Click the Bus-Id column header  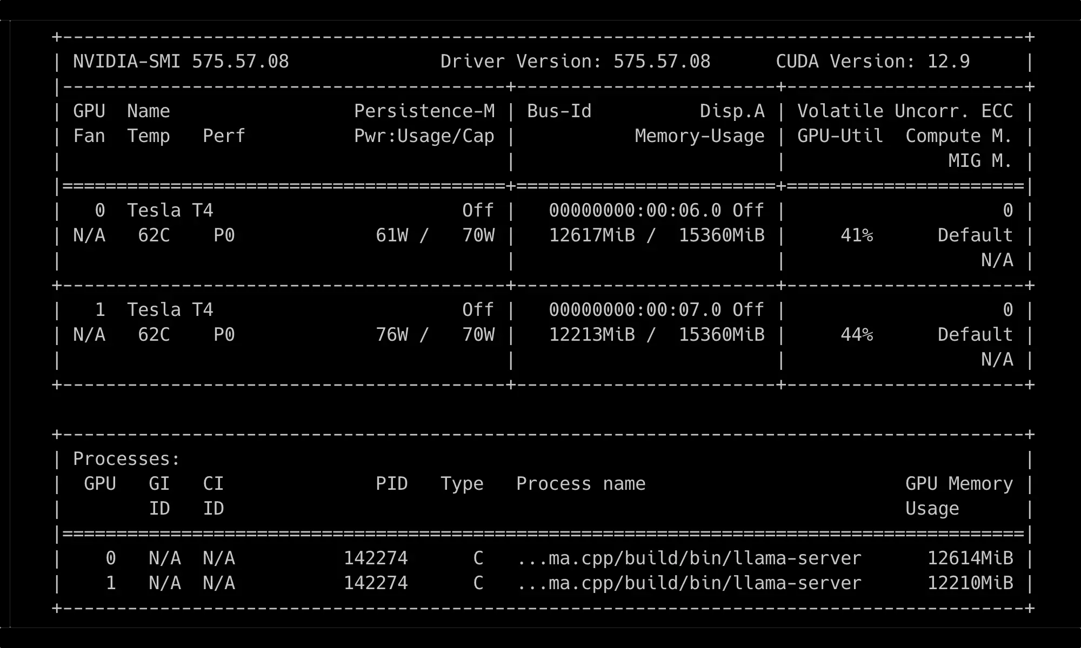559,111
